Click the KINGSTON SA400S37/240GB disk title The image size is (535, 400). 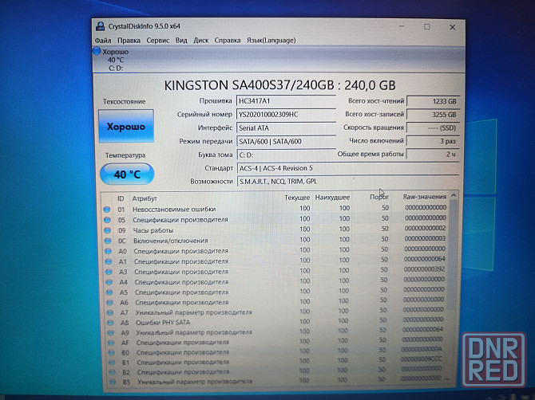[279, 85]
